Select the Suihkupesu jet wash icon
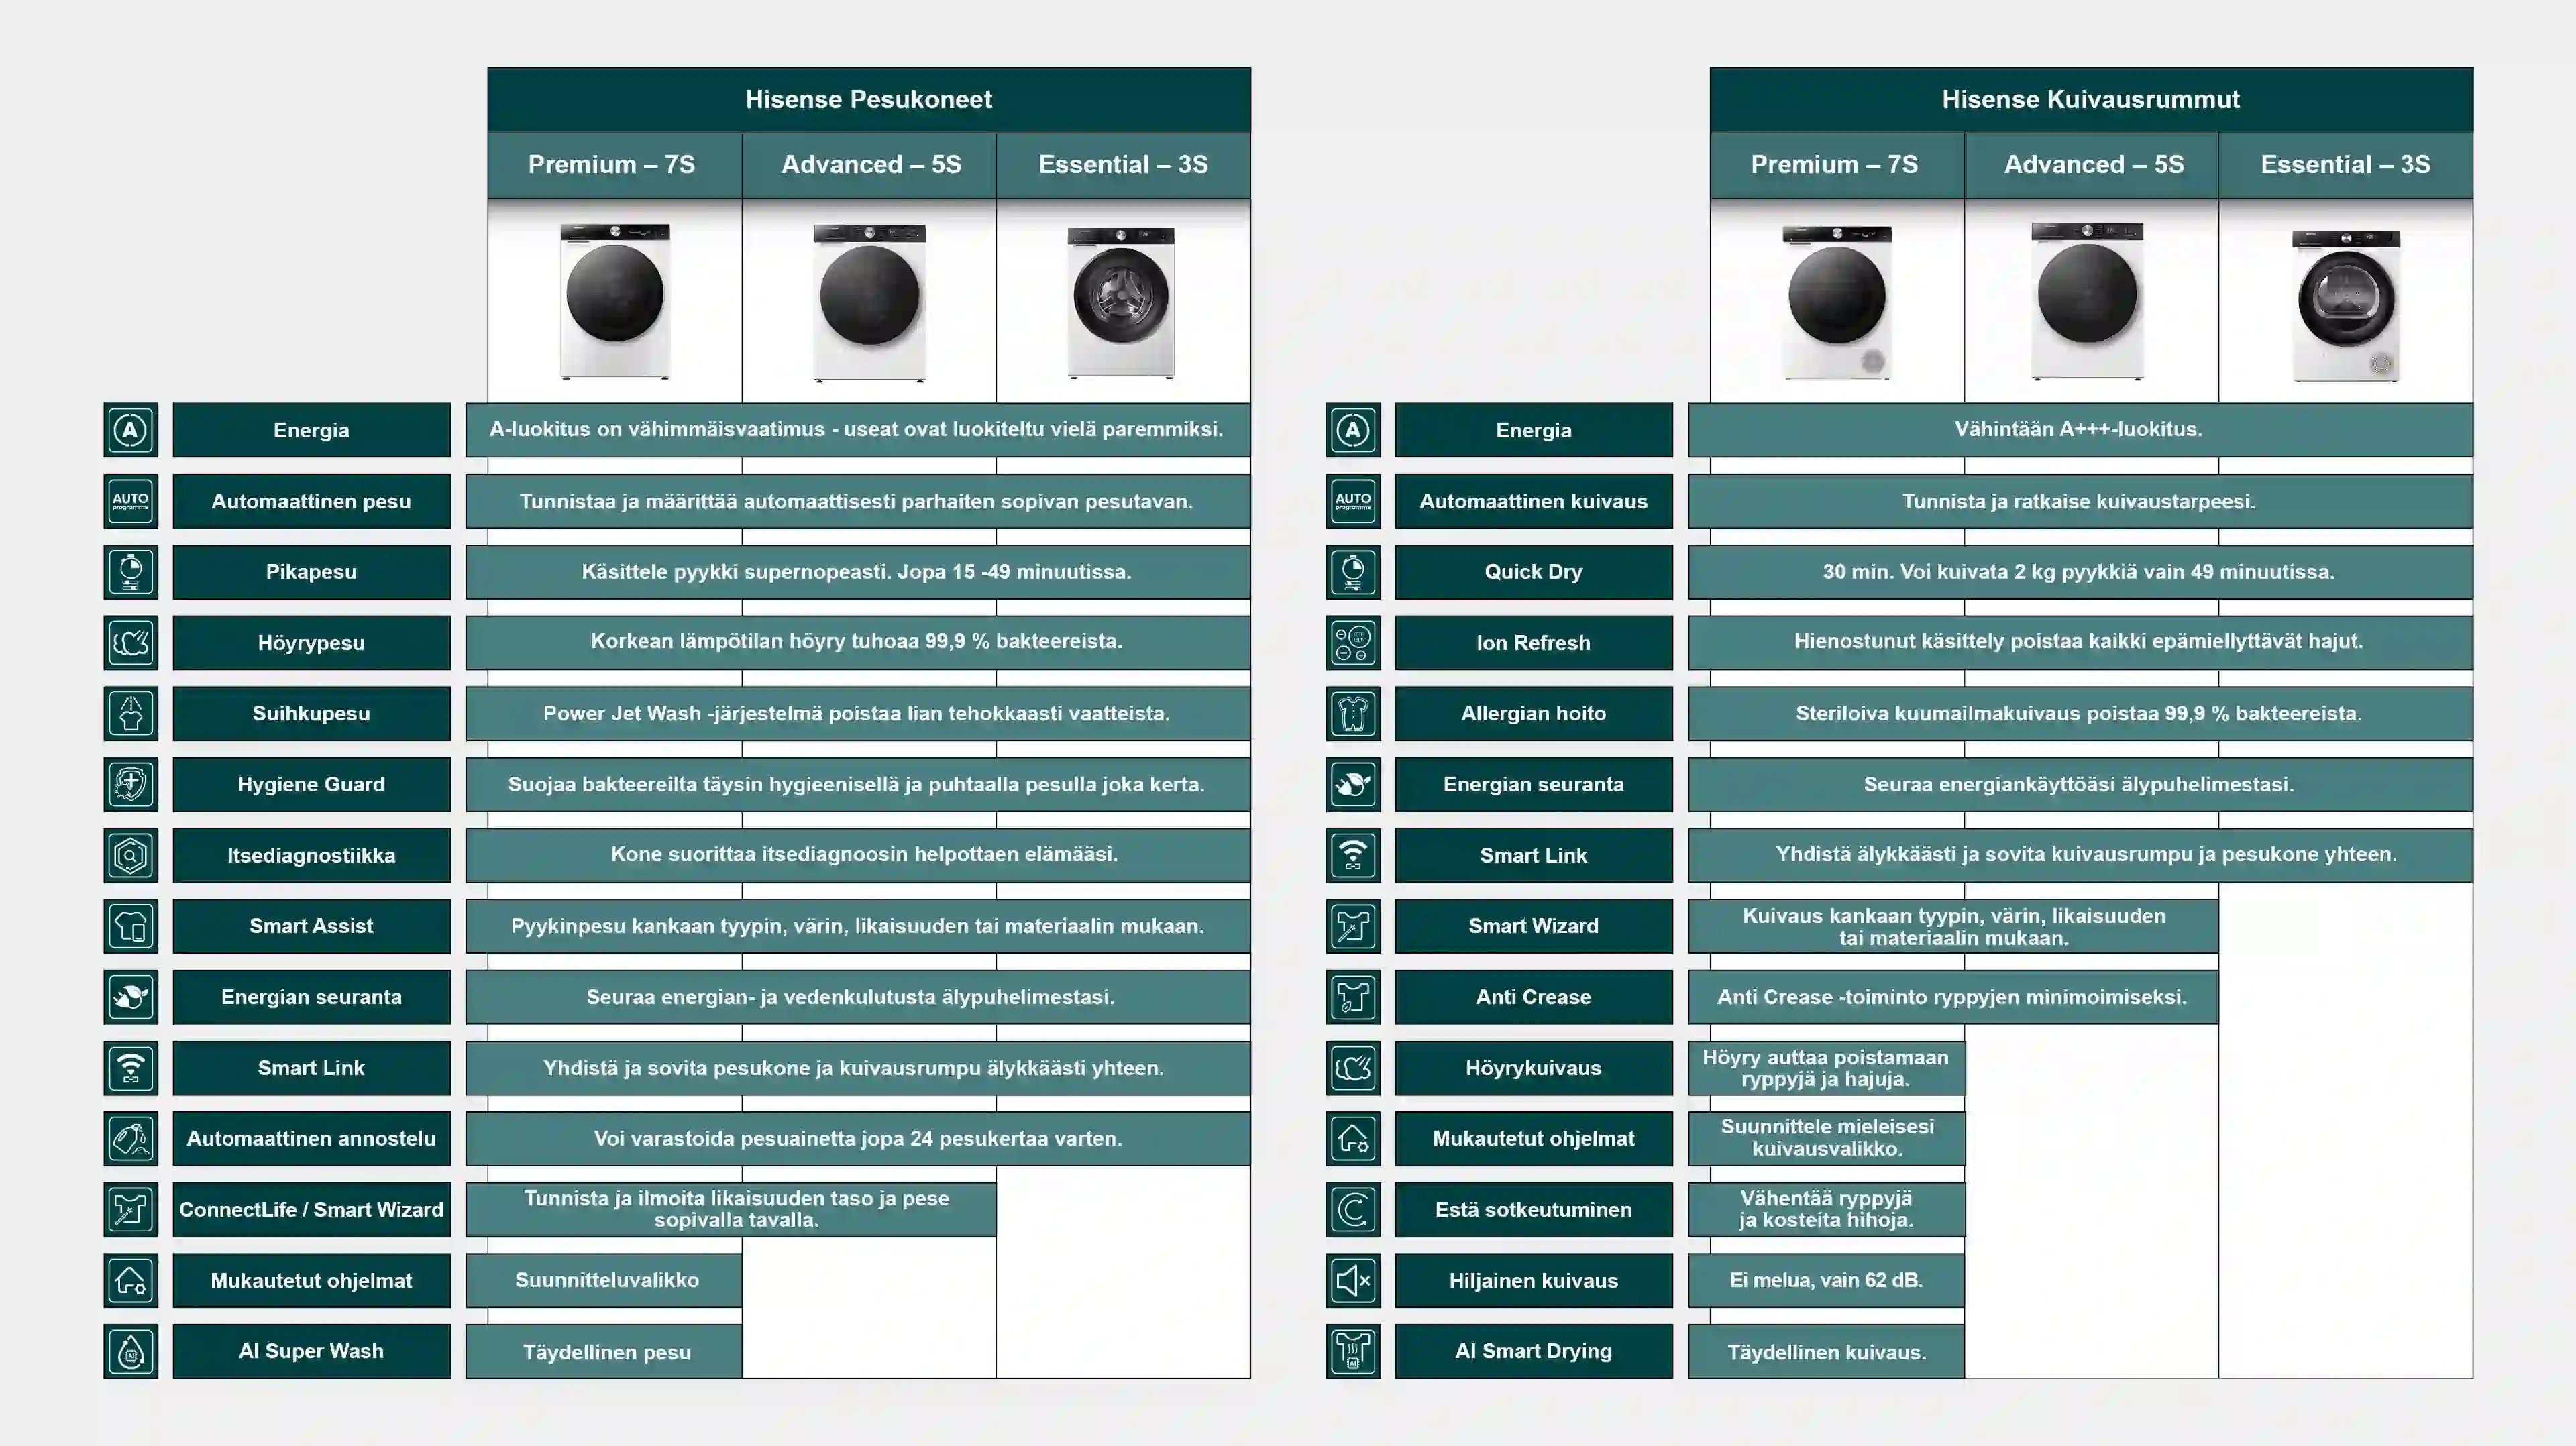 pos(131,713)
